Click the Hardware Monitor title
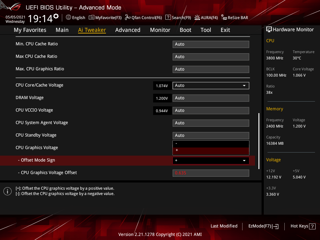The image size is (320, 240). click(x=293, y=30)
